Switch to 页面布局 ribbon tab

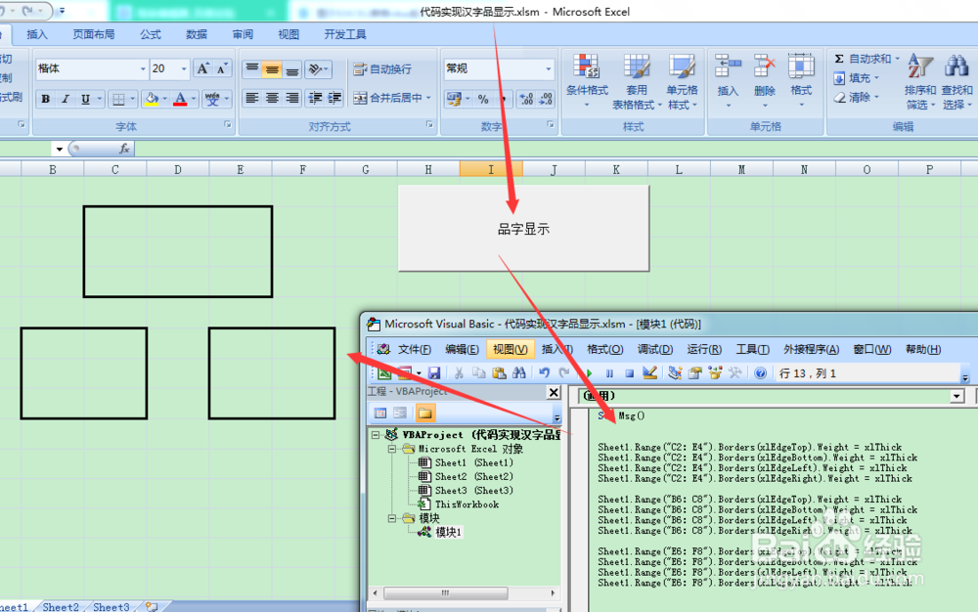(94, 35)
